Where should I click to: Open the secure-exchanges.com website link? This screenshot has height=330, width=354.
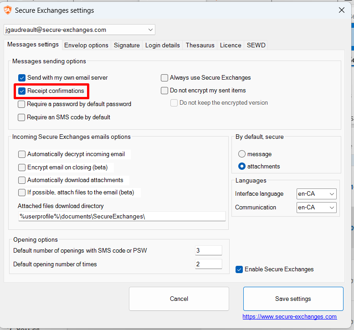pos(290,317)
